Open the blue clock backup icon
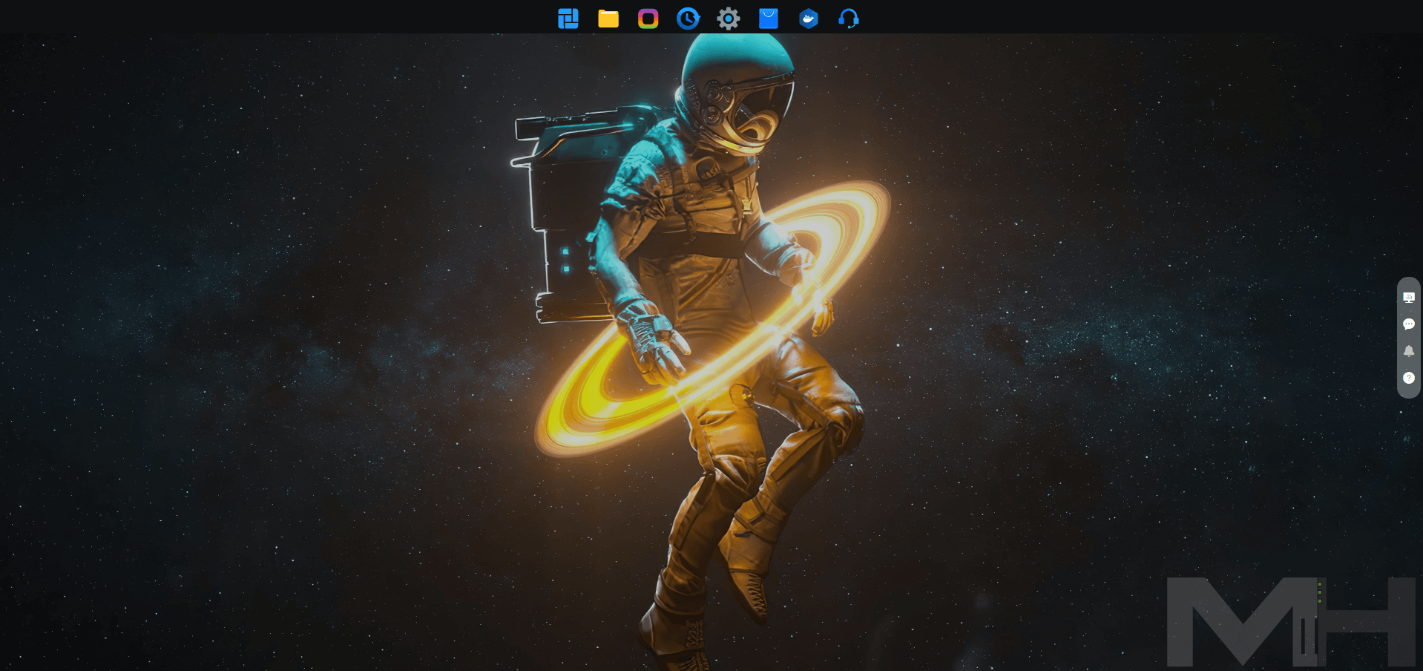 (x=689, y=19)
